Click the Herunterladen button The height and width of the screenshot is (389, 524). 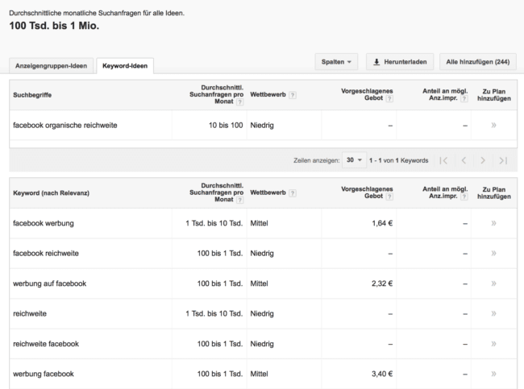(x=400, y=62)
